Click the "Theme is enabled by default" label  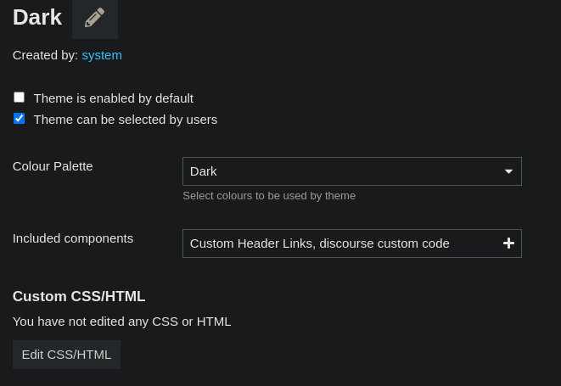tap(114, 98)
